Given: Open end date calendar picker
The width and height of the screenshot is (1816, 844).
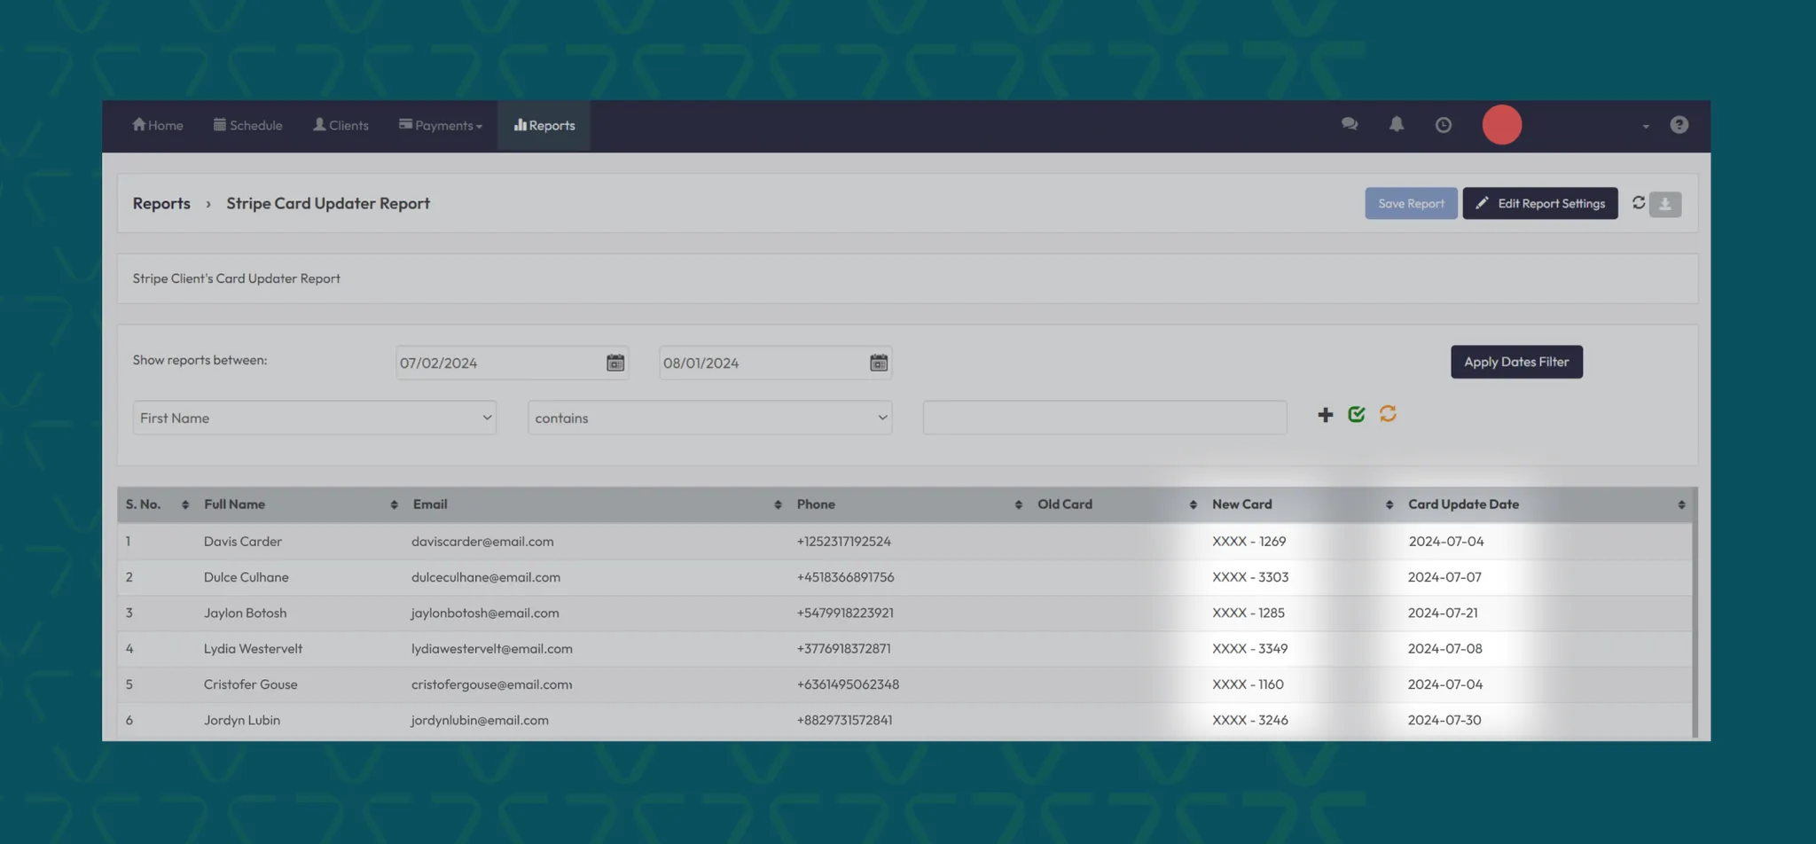Looking at the screenshot, I should pos(878,363).
